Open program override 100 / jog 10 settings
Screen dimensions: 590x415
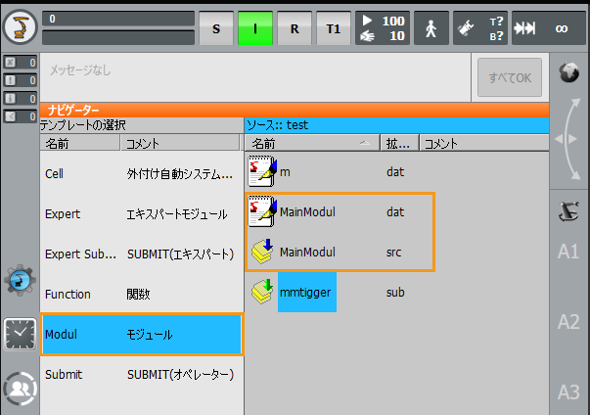tap(383, 28)
